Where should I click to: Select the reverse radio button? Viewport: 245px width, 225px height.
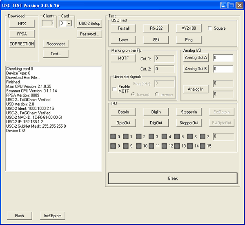pyautogui.click(x=156, y=94)
